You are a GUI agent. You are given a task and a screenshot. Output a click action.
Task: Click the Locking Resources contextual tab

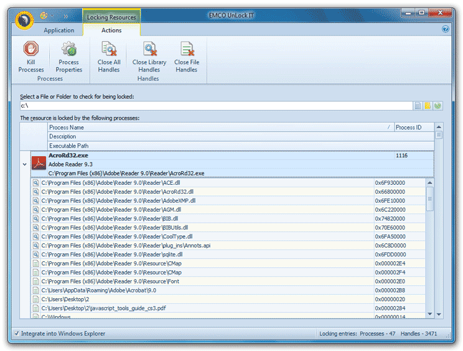111,17
